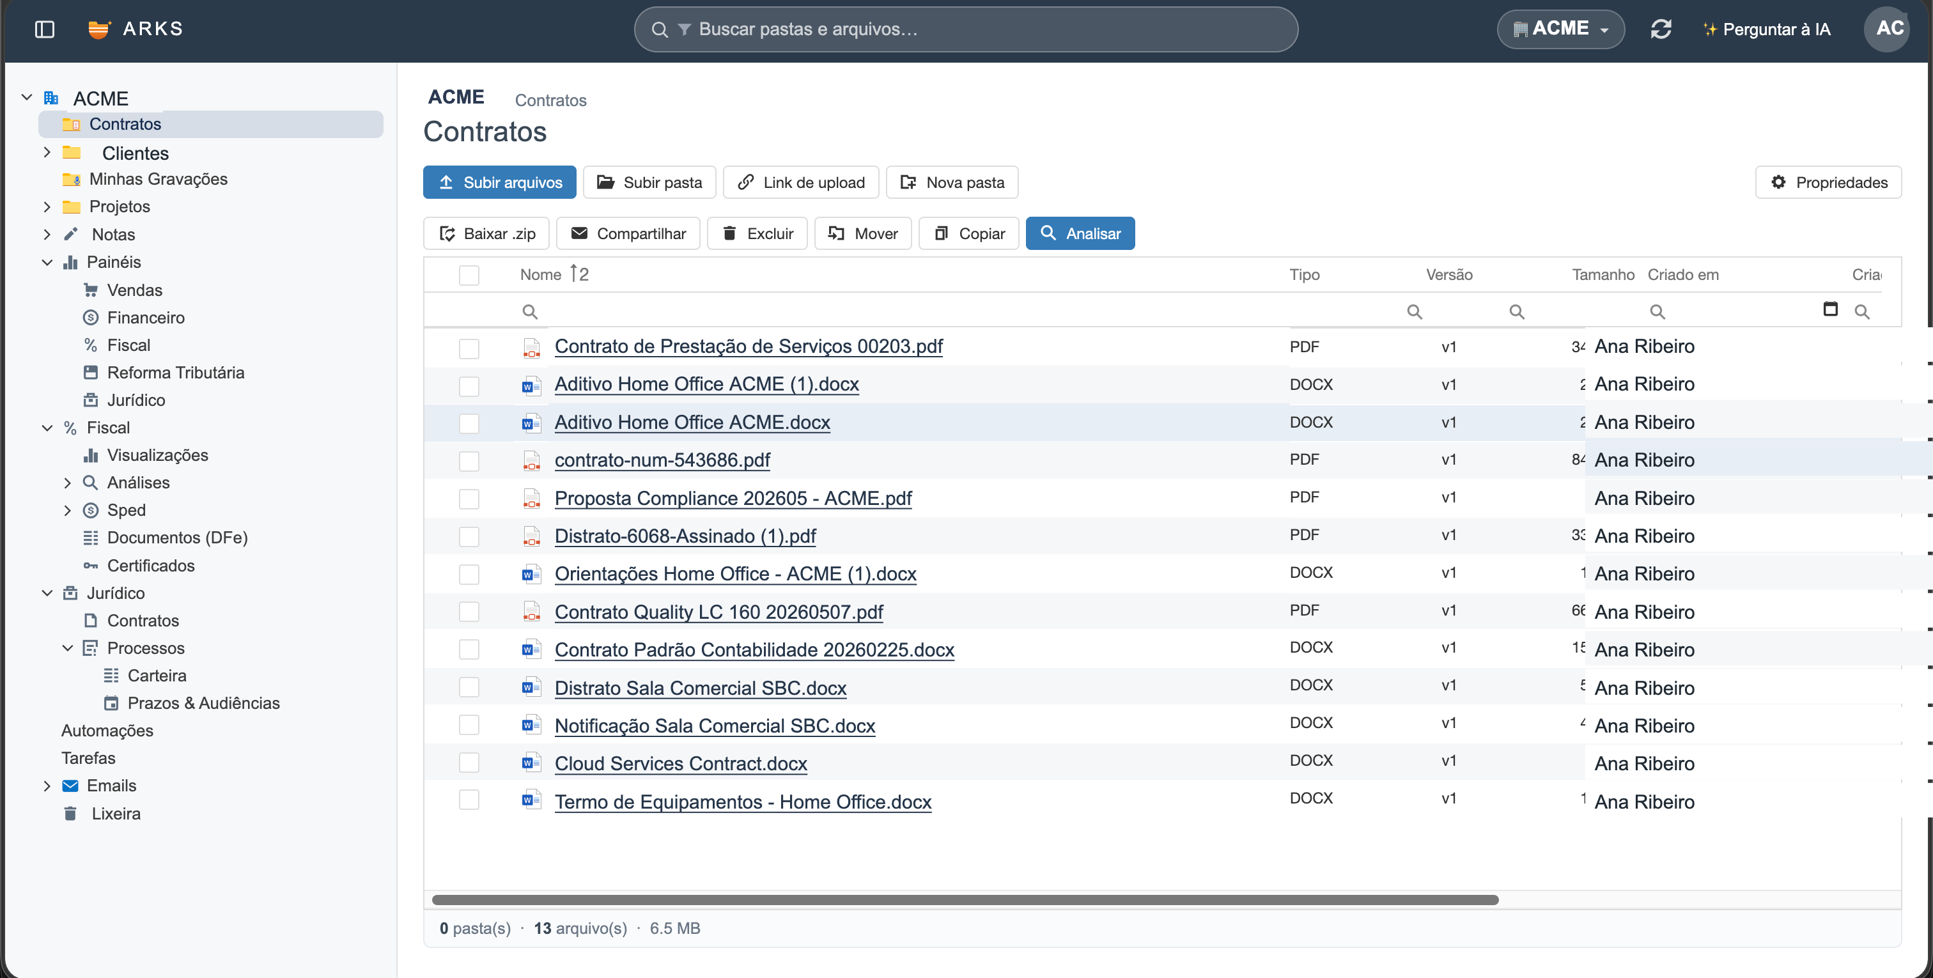Click the Nova pasta button
Image resolution: width=1933 pixels, height=978 pixels.
pos(952,182)
